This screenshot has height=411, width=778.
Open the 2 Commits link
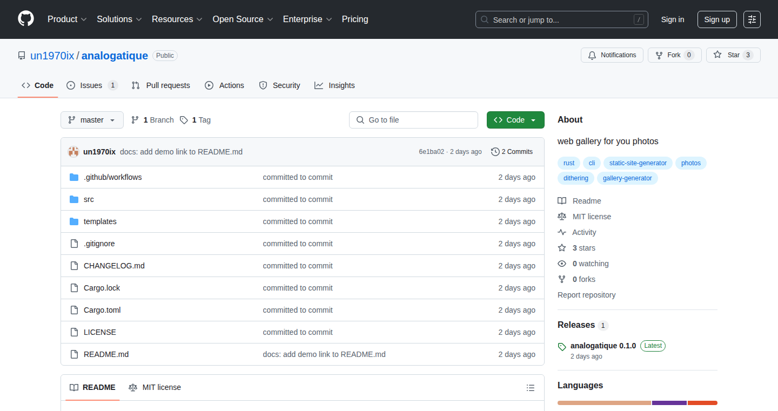512,152
